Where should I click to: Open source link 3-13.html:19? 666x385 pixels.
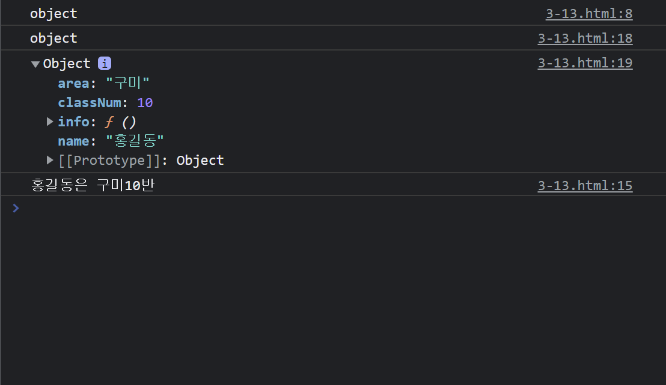[x=584, y=63]
